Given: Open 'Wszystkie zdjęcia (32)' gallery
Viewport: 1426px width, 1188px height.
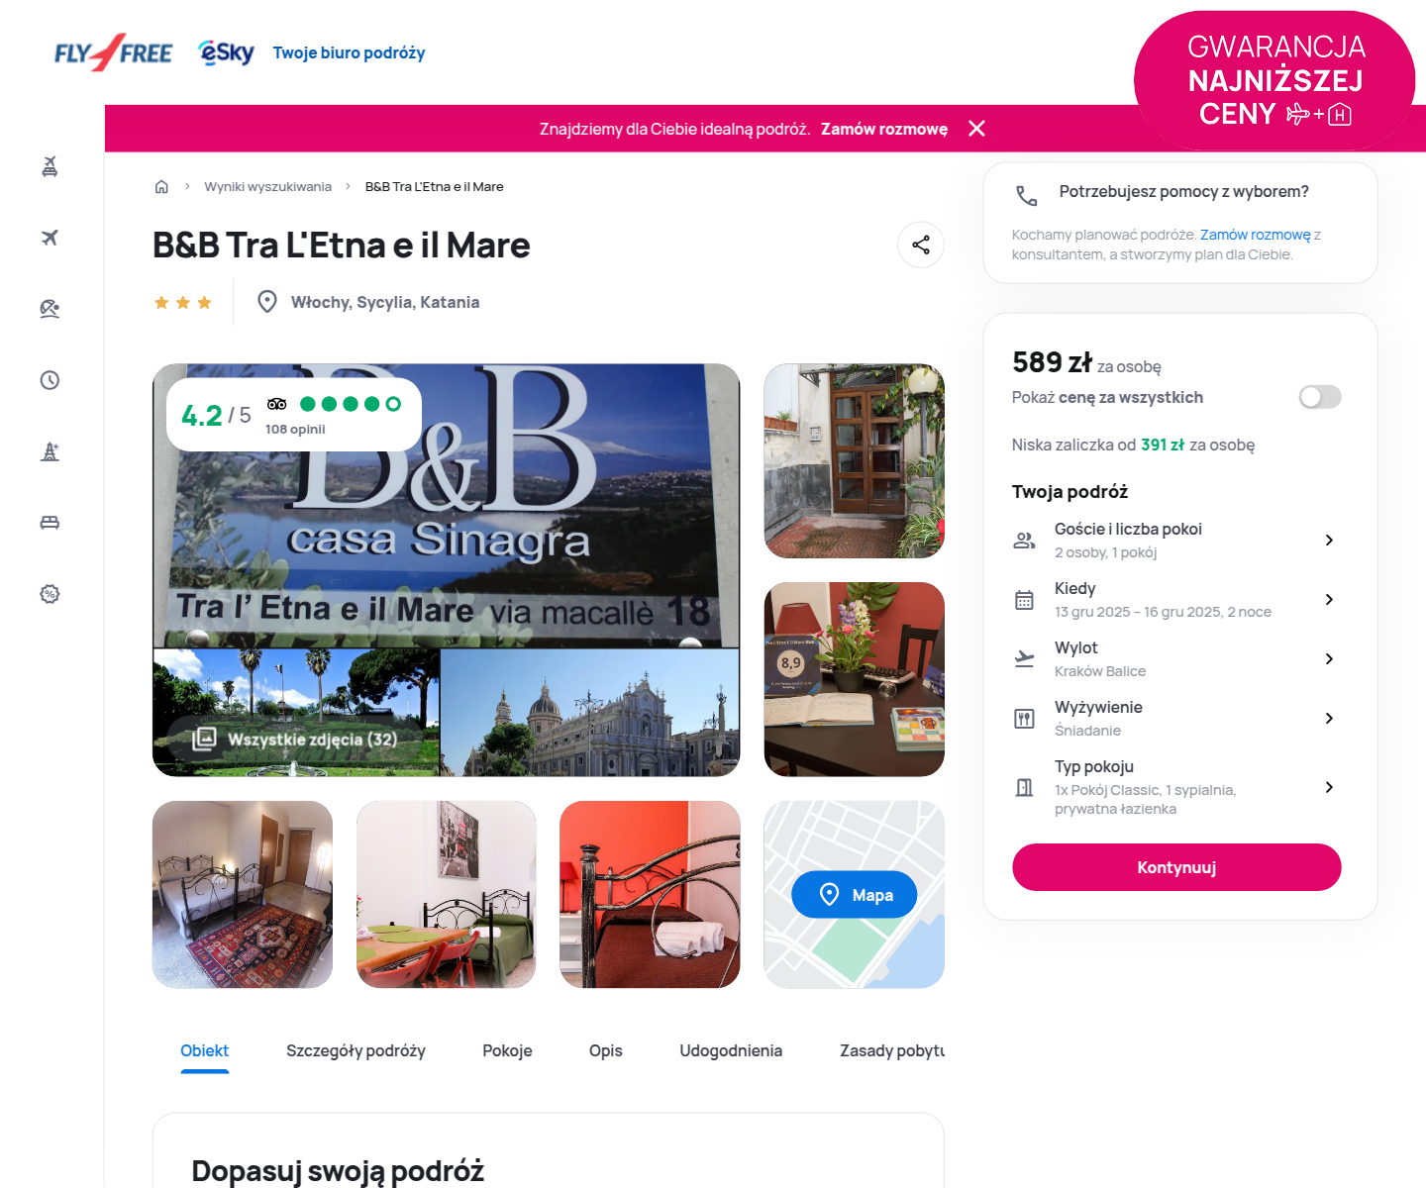Looking at the screenshot, I should click(297, 739).
